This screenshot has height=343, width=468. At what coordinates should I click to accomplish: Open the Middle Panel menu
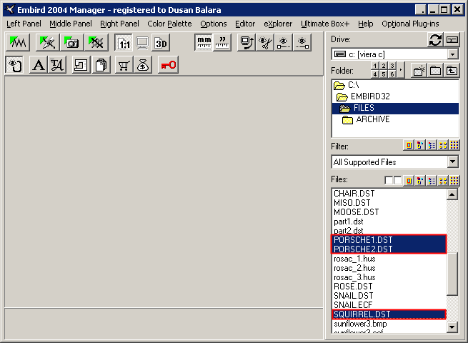click(x=71, y=24)
